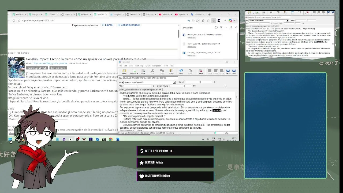Image resolution: width=343 pixels, height=193 pixels.
Task: Switch to the Novelas browser tab
Action: coord(133,14)
